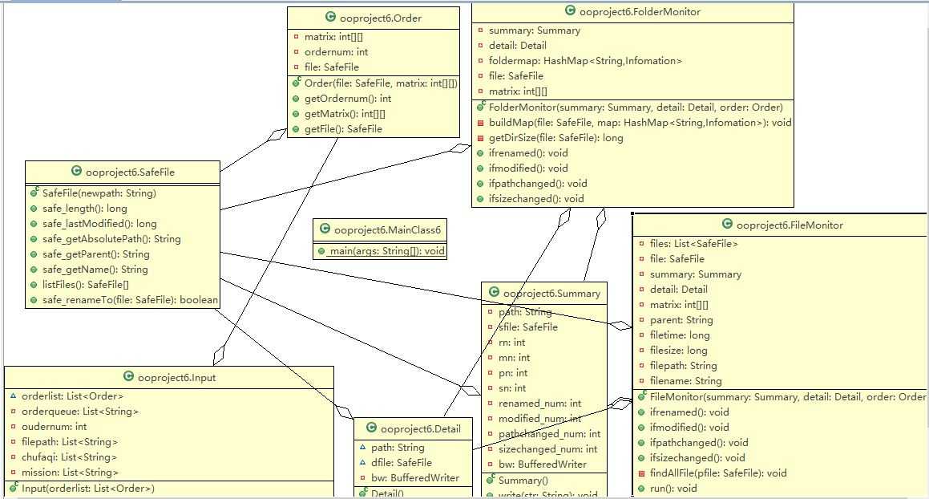This screenshot has width=929, height=499.
Task: Select the filetime: long field
Action: 680,335
